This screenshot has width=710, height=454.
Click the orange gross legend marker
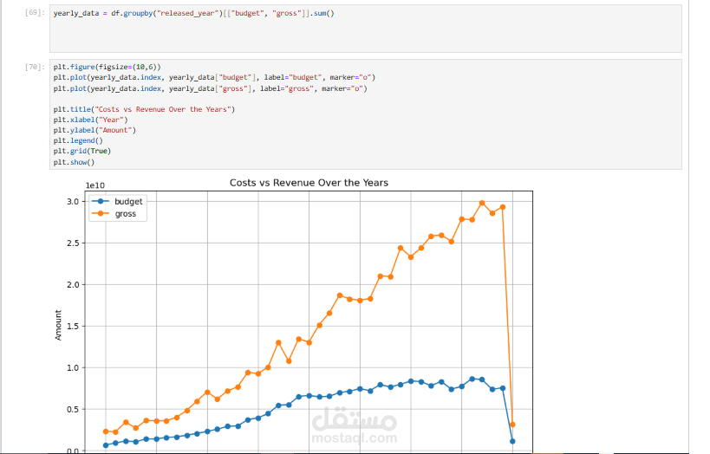coord(100,213)
